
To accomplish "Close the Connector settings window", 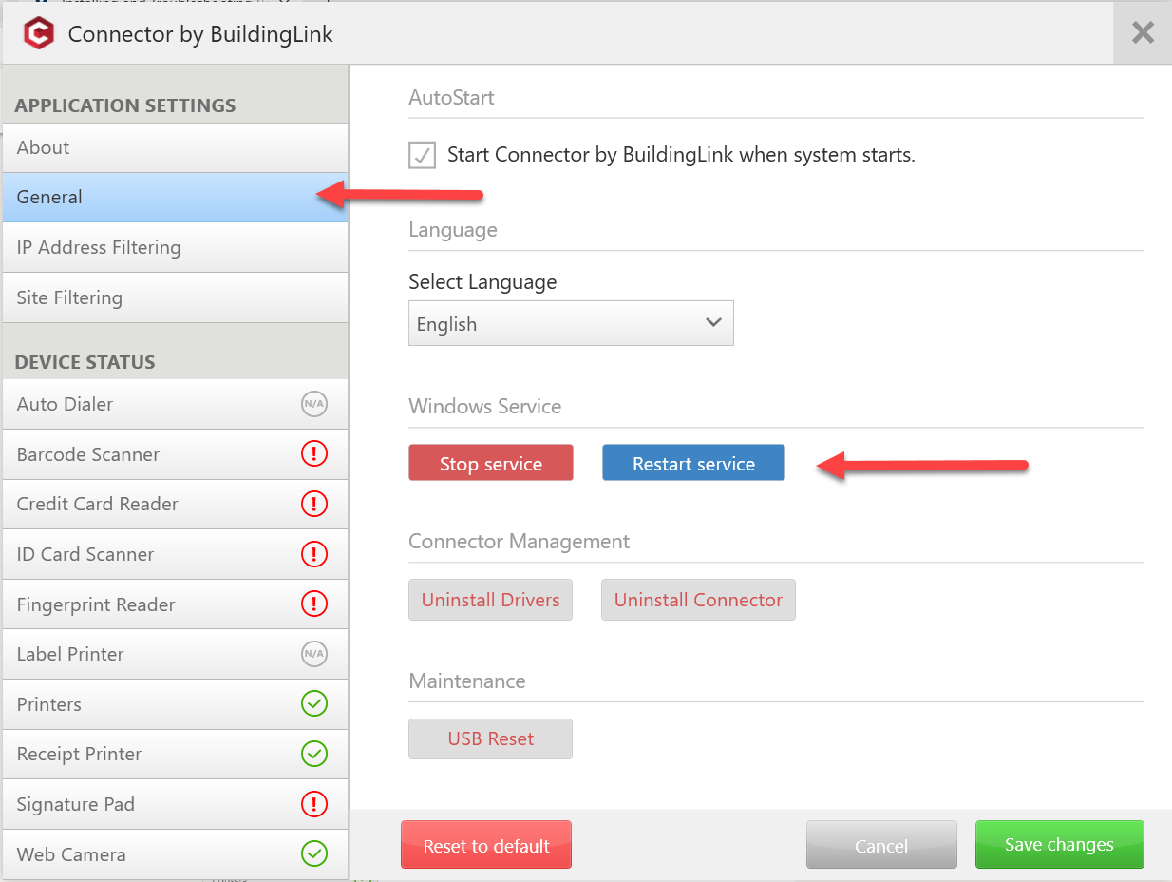I will 1143,33.
